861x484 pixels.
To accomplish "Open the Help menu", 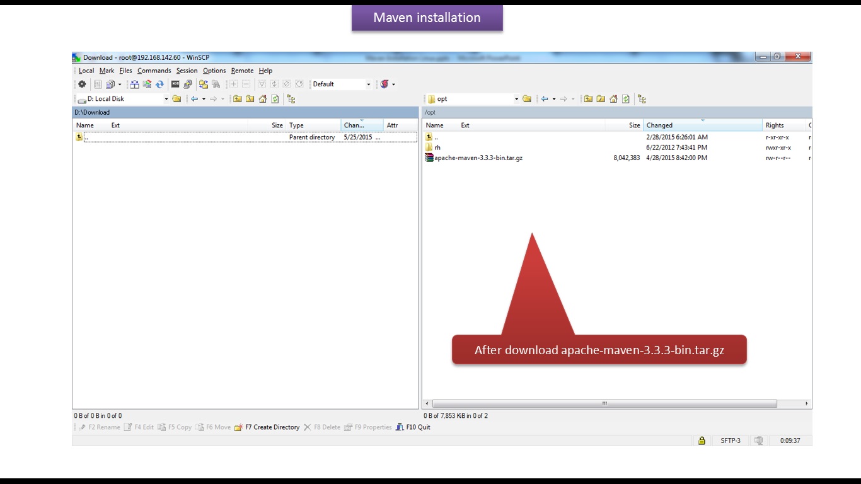I will (x=265, y=71).
